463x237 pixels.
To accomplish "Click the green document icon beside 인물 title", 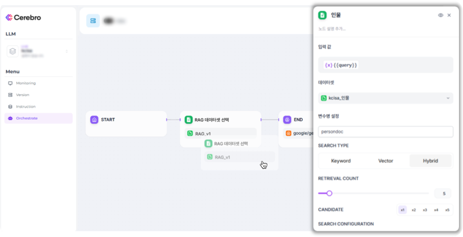I will (323, 15).
